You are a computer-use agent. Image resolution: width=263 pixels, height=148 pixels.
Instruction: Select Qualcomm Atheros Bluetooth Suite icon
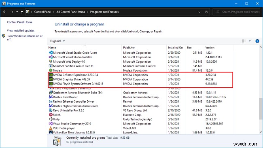pyautogui.click(x=51, y=93)
